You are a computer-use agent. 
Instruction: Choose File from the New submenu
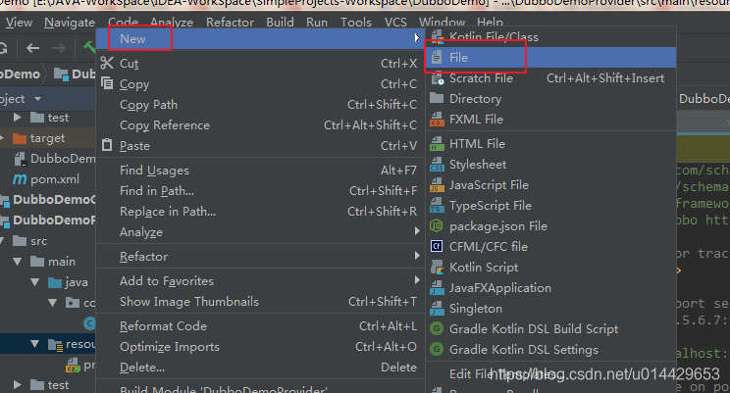coord(550,58)
